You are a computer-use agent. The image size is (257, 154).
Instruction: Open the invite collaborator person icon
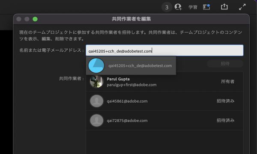click(x=178, y=7)
